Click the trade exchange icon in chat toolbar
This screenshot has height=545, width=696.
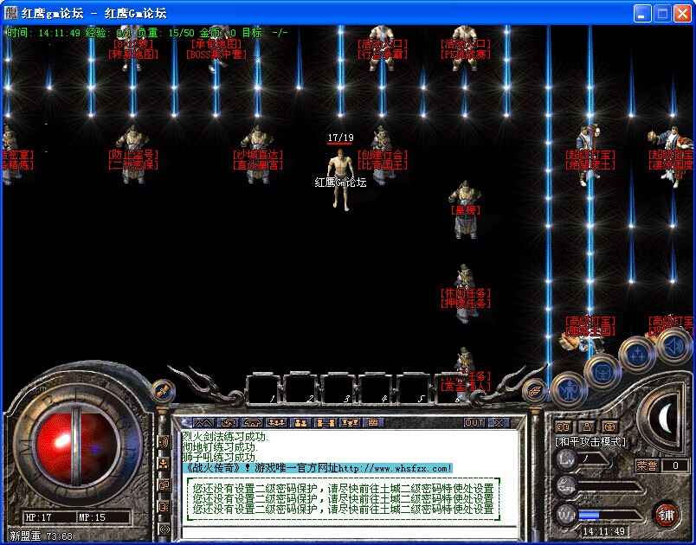pyautogui.click(x=325, y=423)
